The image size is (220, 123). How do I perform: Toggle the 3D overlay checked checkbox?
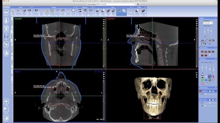213,91
